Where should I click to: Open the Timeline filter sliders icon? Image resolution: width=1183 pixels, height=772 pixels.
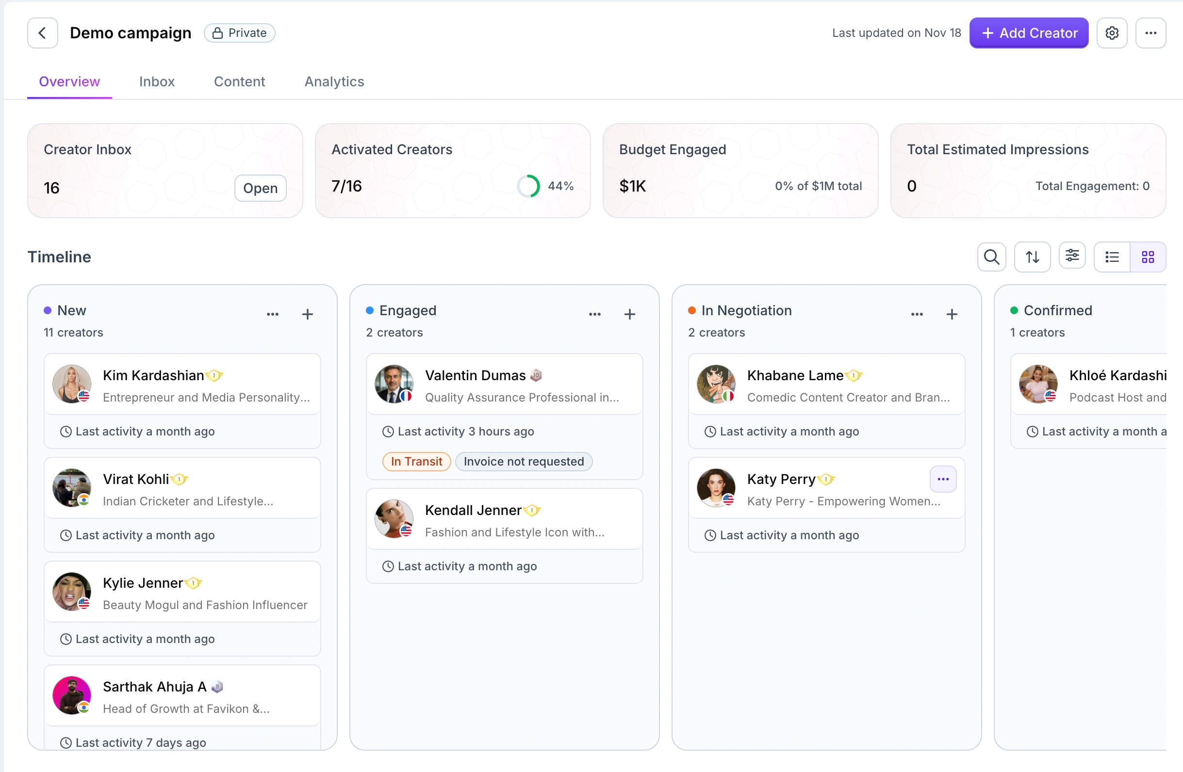(1072, 256)
